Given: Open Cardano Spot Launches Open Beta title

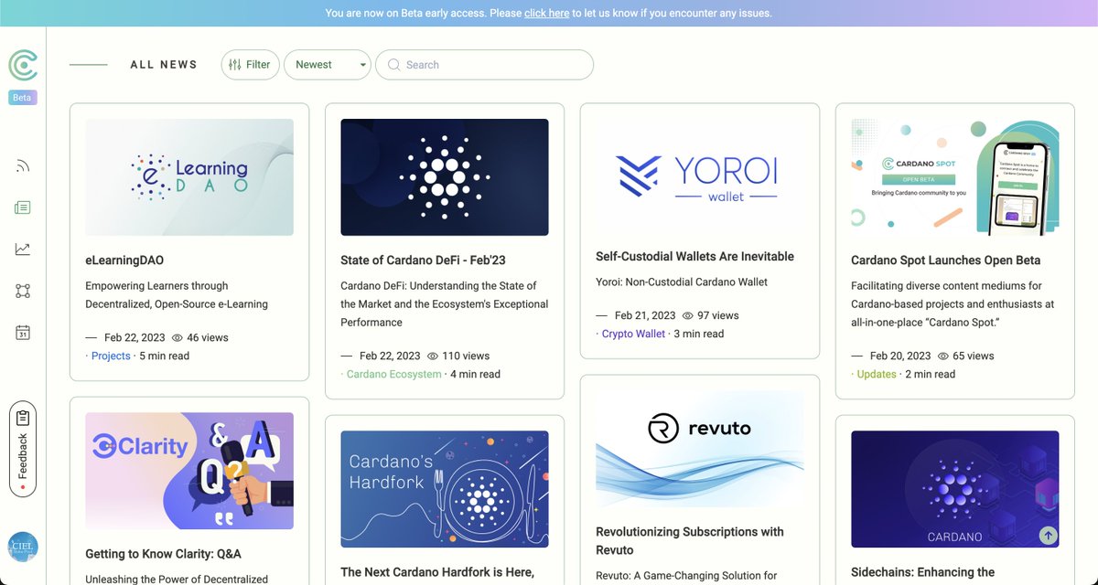Looking at the screenshot, I should coord(945,261).
